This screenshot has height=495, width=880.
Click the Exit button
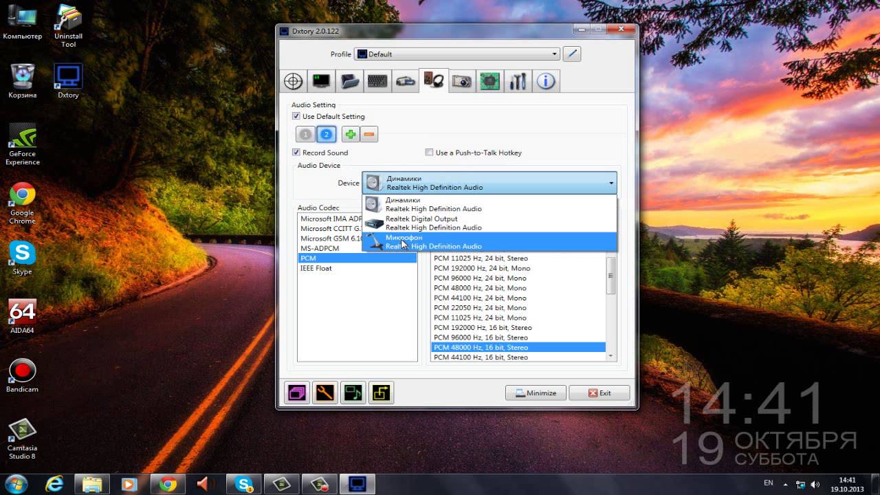click(x=599, y=393)
